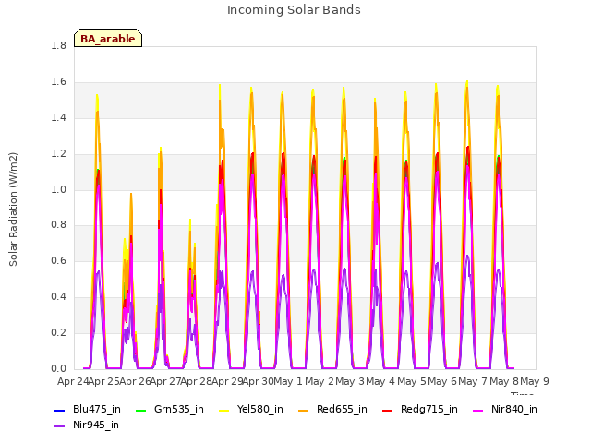Click the 1.8 y-axis tick label
Screen dimensions: 591x443
(x=58, y=46)
